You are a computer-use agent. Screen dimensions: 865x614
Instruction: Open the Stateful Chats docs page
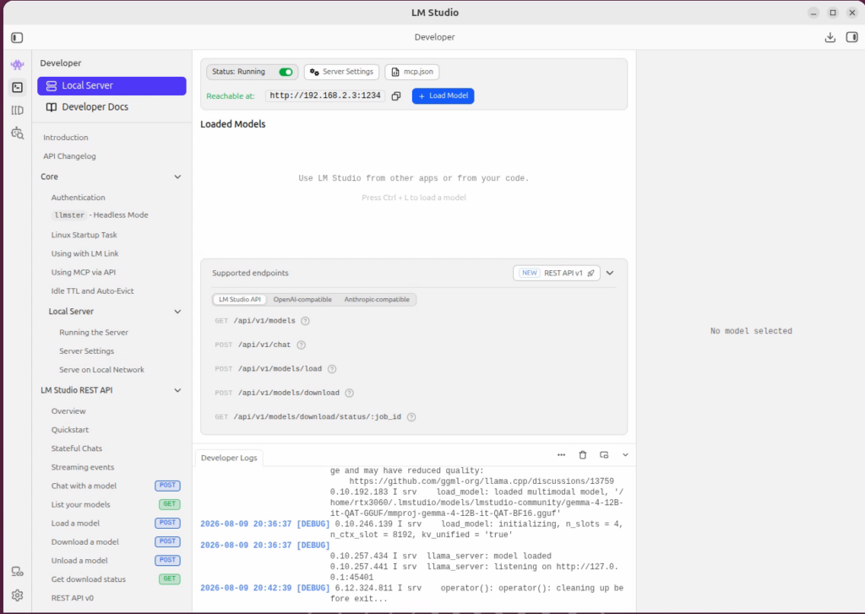77,449
